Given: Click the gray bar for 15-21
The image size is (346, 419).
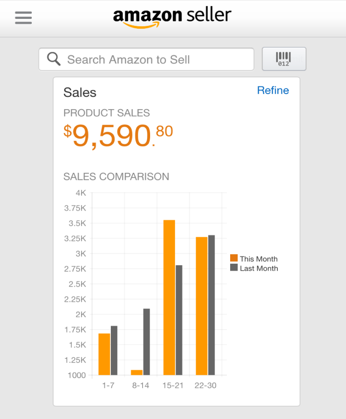Looking at the screenshot, I should 179,320.
